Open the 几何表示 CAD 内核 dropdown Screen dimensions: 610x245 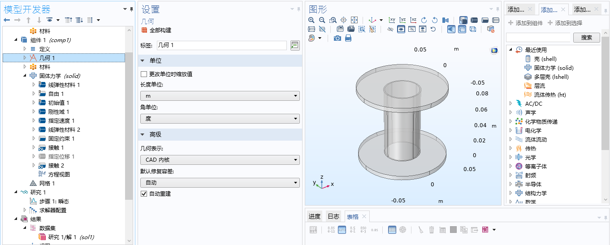tap(220, 160)
